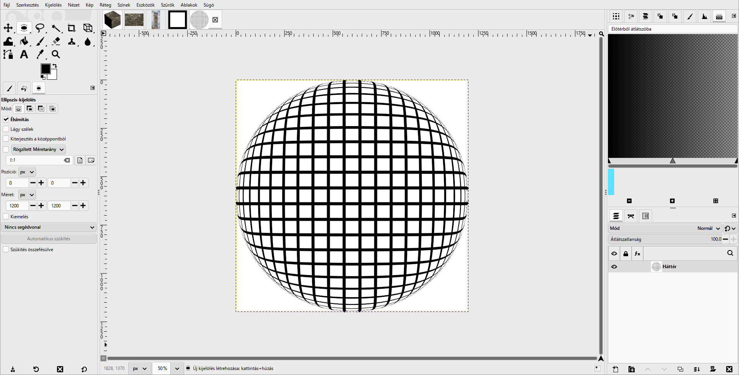
Task: Open the Szűrők menu
Action: coord(167,5)
